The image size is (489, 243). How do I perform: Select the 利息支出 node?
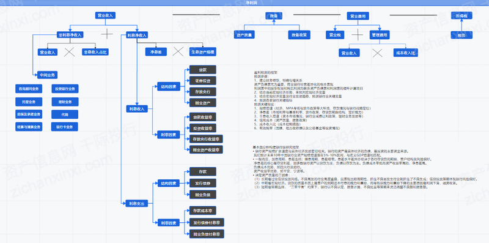(136, 204)
